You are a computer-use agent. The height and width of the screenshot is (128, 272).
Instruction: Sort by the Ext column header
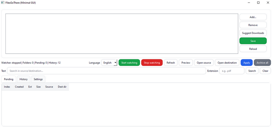[x=30, y=87]
